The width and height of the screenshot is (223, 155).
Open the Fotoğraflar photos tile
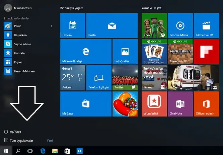pos(125,52)
